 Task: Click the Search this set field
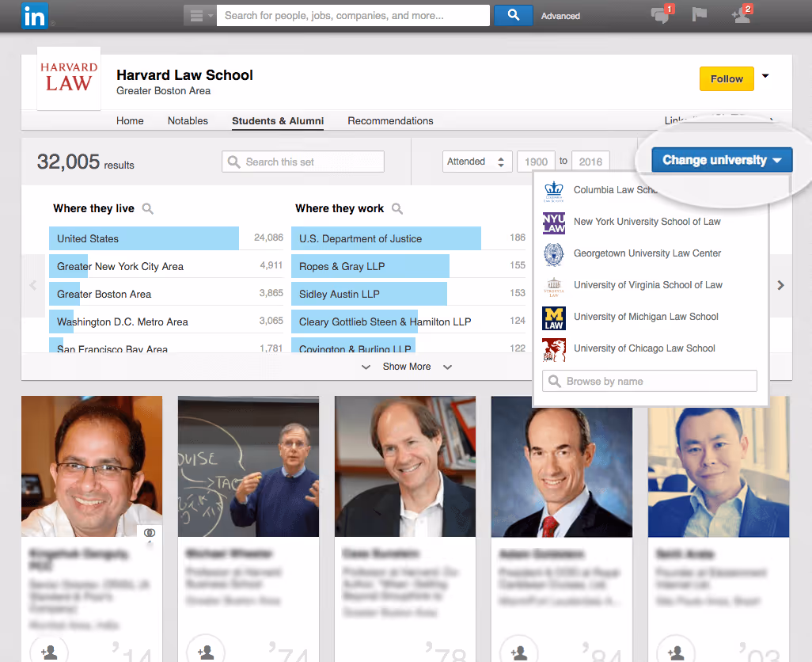303,162
